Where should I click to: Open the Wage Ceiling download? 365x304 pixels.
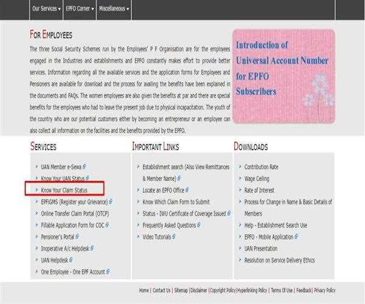coord(257,179)
